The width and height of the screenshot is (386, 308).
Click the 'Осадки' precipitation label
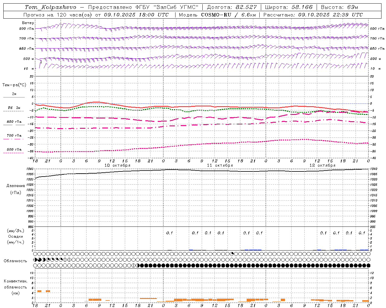pyautogui.click(x=16, y=236)
